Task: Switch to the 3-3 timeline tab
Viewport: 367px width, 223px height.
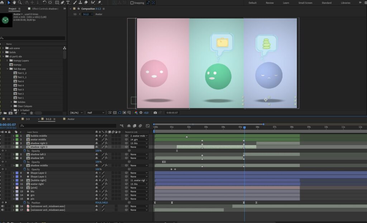Action: click(x=28, y=119)
